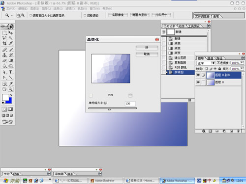Select the Crop tool
The image size is (246, 184).
pos(4,43)
